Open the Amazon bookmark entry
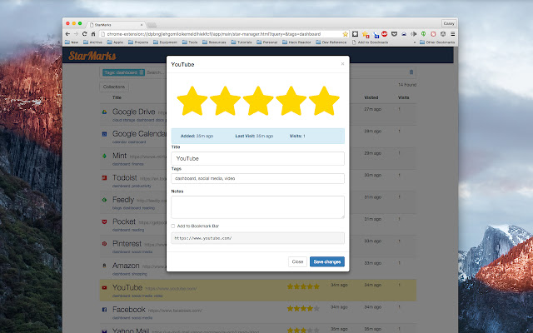The height and width of the screenshot is (333, 533). tap(126, 266)
